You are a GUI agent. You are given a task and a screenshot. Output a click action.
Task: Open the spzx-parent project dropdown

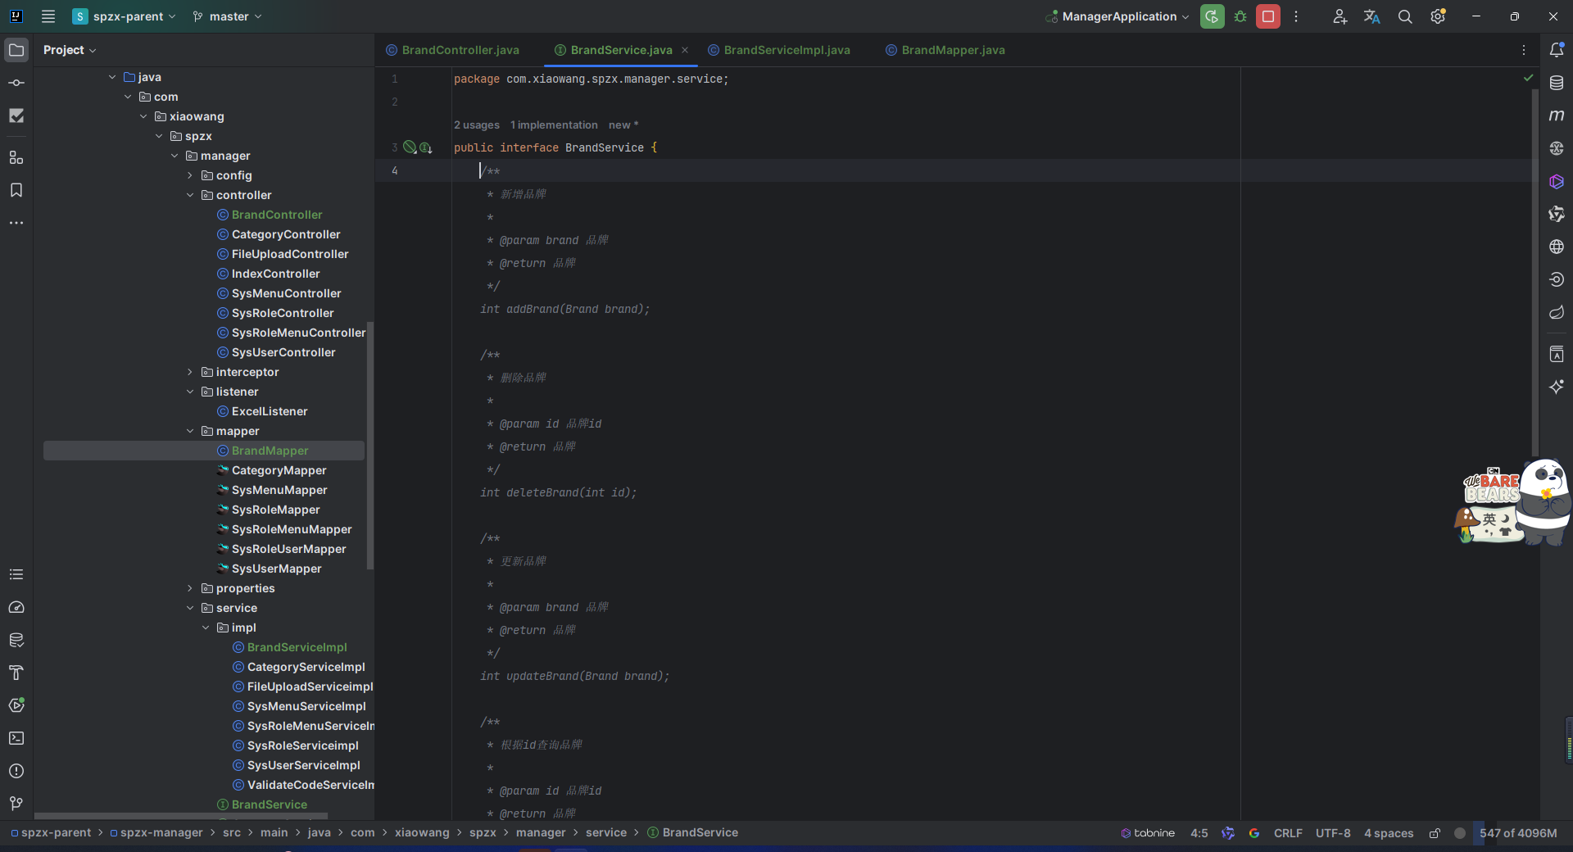click(125, 16)
